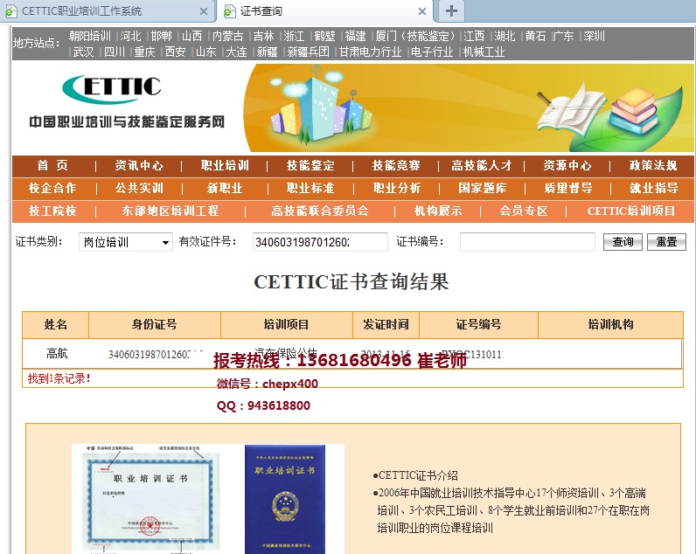
Task: Open the 国家题库 navigation item
Action: pos(482,188)
